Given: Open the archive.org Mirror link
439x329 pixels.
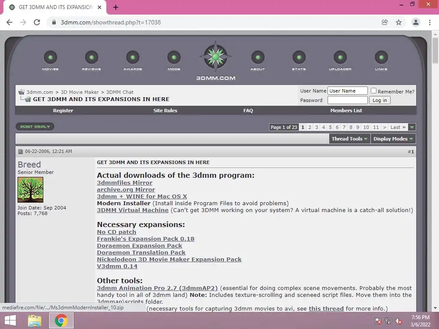Looking at the screenshot, I should (126, 190).
